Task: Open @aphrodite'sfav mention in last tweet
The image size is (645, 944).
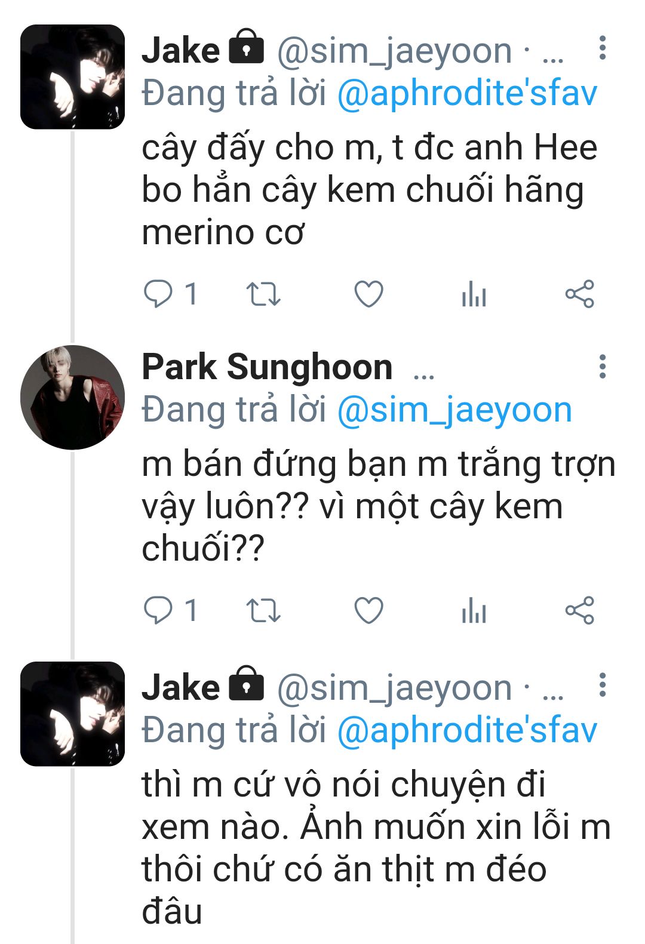Action: coord(467,730)
